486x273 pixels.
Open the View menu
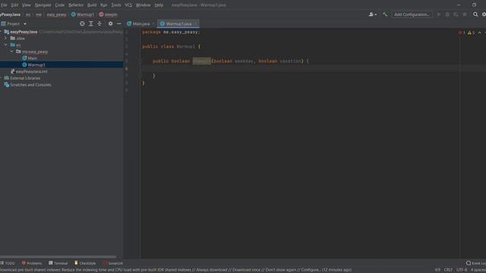pos(26,5)
